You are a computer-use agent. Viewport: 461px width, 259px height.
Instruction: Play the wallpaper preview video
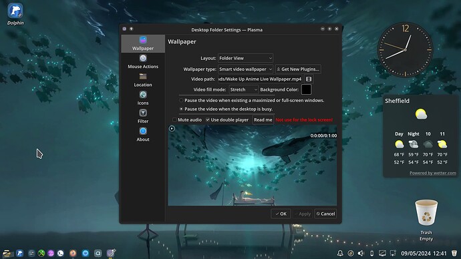tap(172, 128)
